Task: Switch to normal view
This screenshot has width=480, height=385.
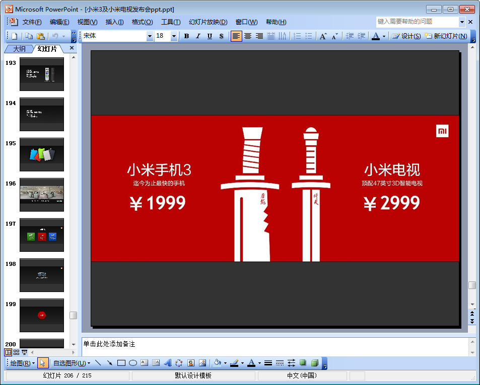Action: (8, 352)
